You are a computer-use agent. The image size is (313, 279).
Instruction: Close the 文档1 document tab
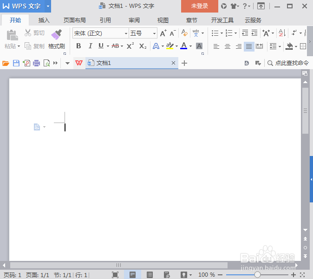[x=174, y=63]
